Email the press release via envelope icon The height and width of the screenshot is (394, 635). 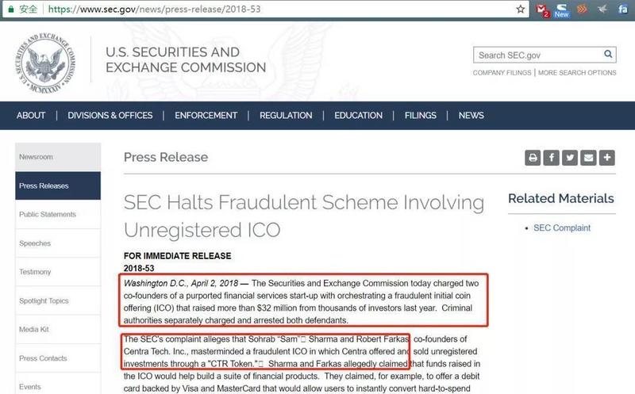click(588, 158)
